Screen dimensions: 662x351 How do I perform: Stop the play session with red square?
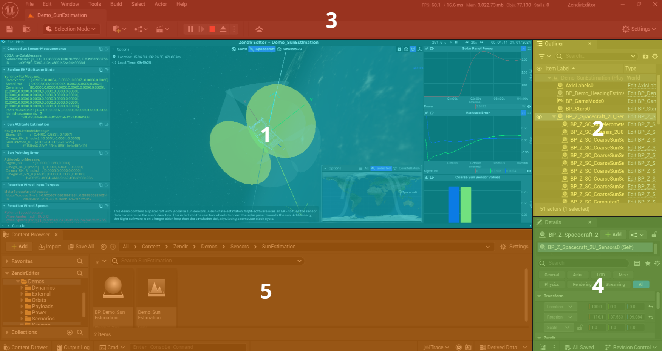pos(212,29)
